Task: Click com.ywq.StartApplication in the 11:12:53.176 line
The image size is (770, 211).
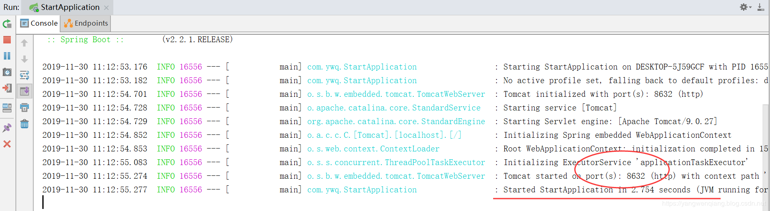Action: point(362,67)
